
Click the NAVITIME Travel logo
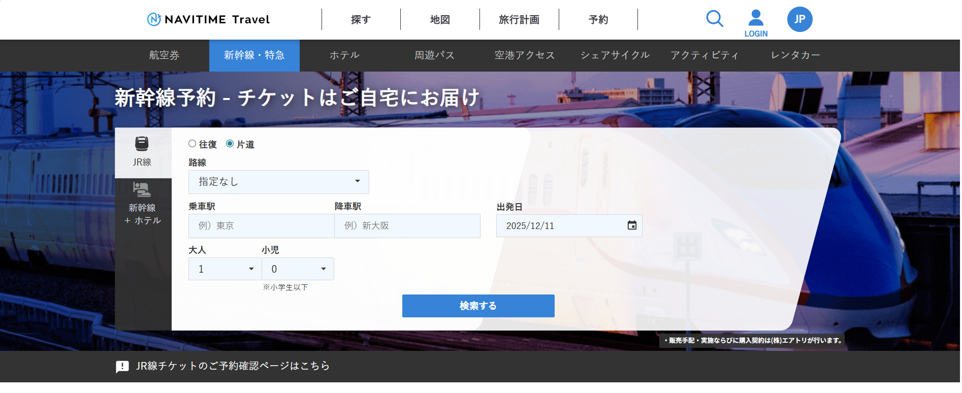pyautogui.click(x=208, y=19)
